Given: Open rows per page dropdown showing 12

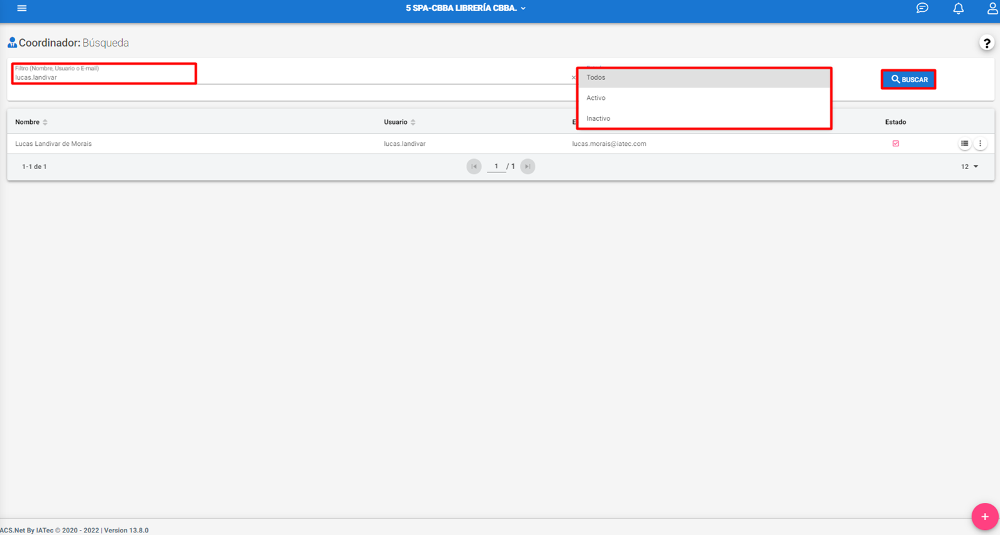Looking at the screenshot, I should click(969, 167).
